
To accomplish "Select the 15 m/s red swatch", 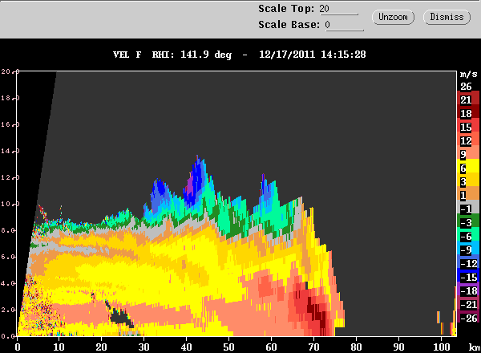I will pyautogui.click(x=468, y=125).
